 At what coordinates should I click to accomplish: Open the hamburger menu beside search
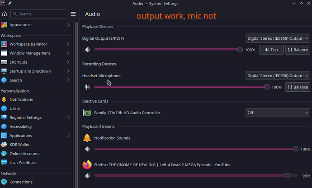click(73, 14)
